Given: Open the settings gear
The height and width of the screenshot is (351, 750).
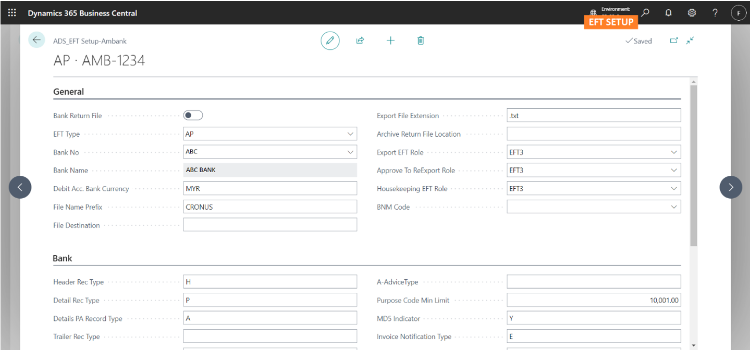Looking at the screenshot, I should tap(692, 13).
